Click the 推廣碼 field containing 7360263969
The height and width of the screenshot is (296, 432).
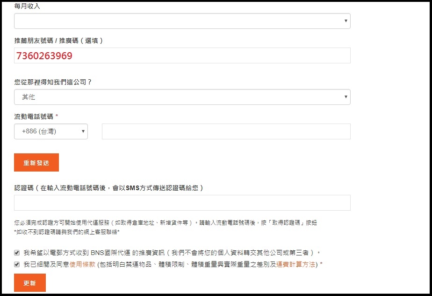182,55
